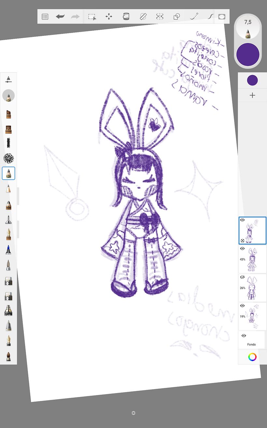
Task: Tap the rotation reset icon below canvas
Action: (133, 413)
